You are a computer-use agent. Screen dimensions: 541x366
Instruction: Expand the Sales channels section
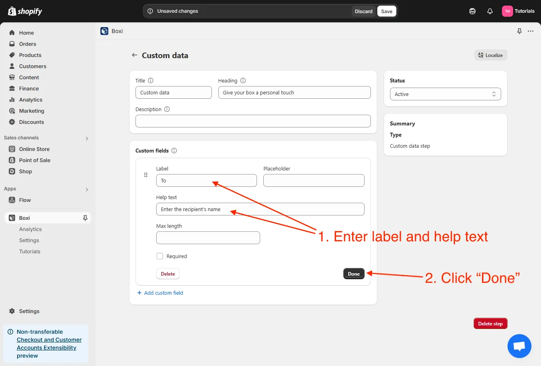pyautogui.click(x=87, y=138)
